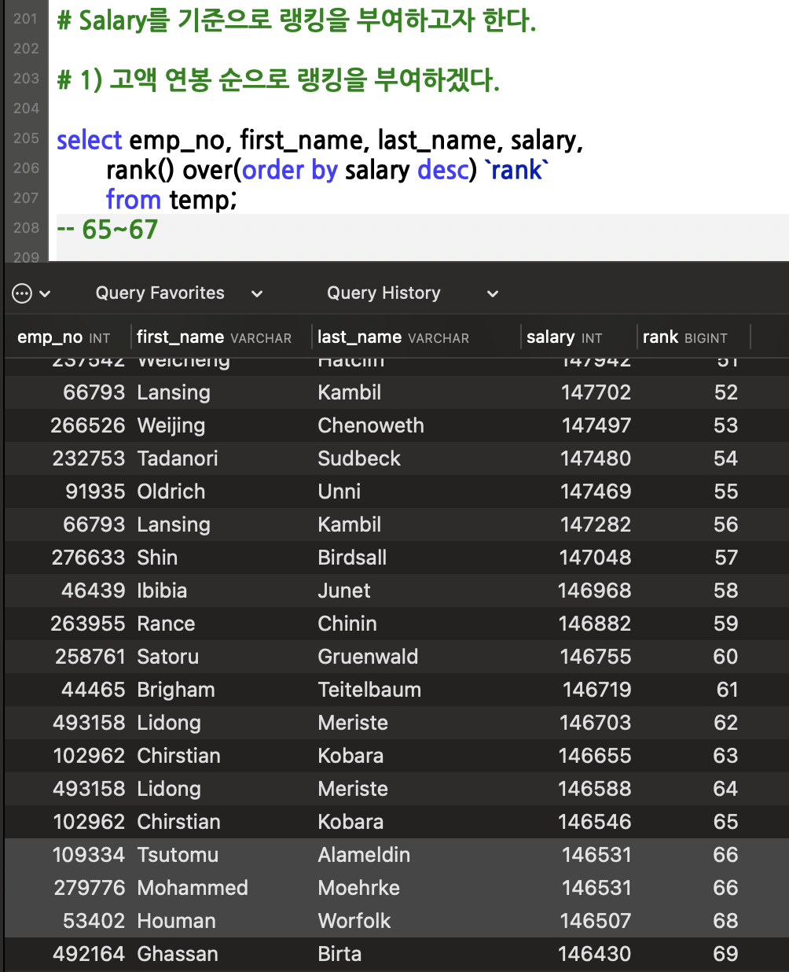Select the first_name cell 'Ghassan'
Image resolution: width=789 pixels, height=972 pixels.
[x=178, y=954]
